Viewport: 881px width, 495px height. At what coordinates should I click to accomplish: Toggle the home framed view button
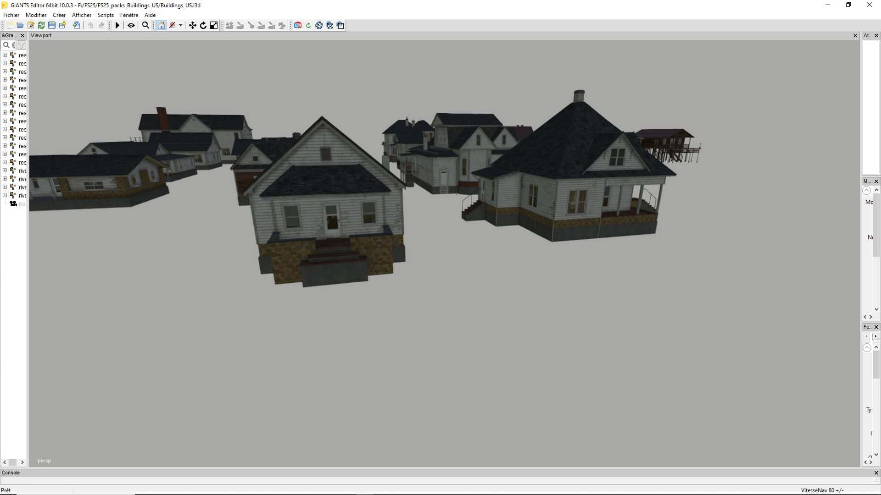tap(161, 25)
